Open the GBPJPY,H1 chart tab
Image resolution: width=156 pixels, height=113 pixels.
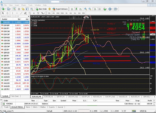coord(60,97)
